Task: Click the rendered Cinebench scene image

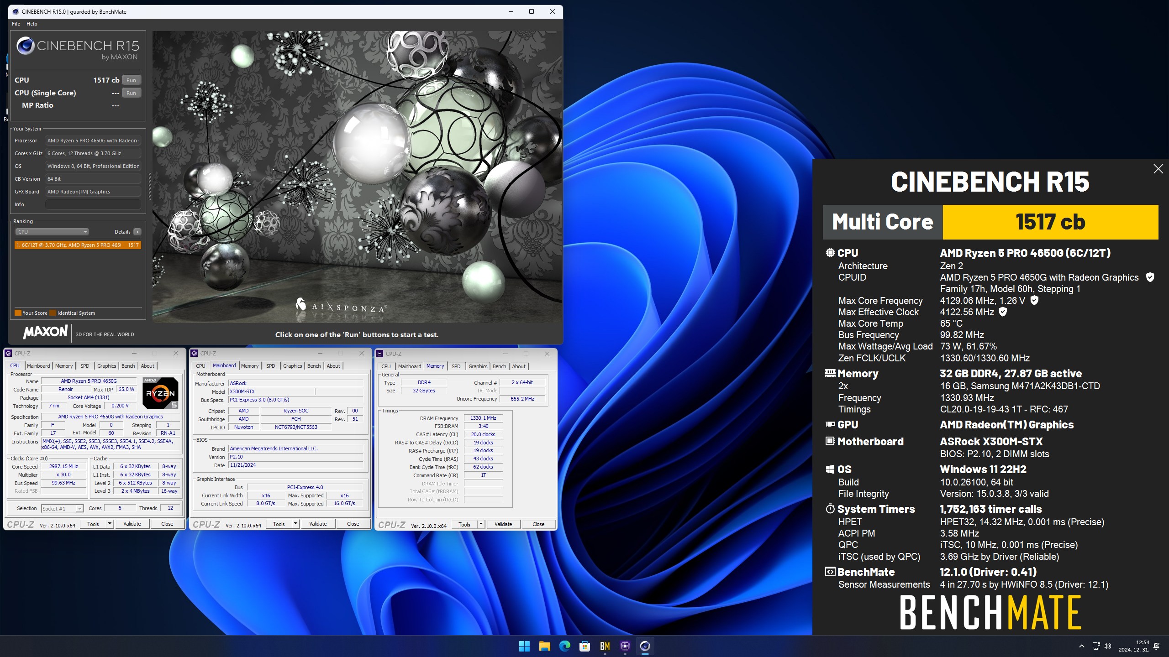Action: click(357, 177)
